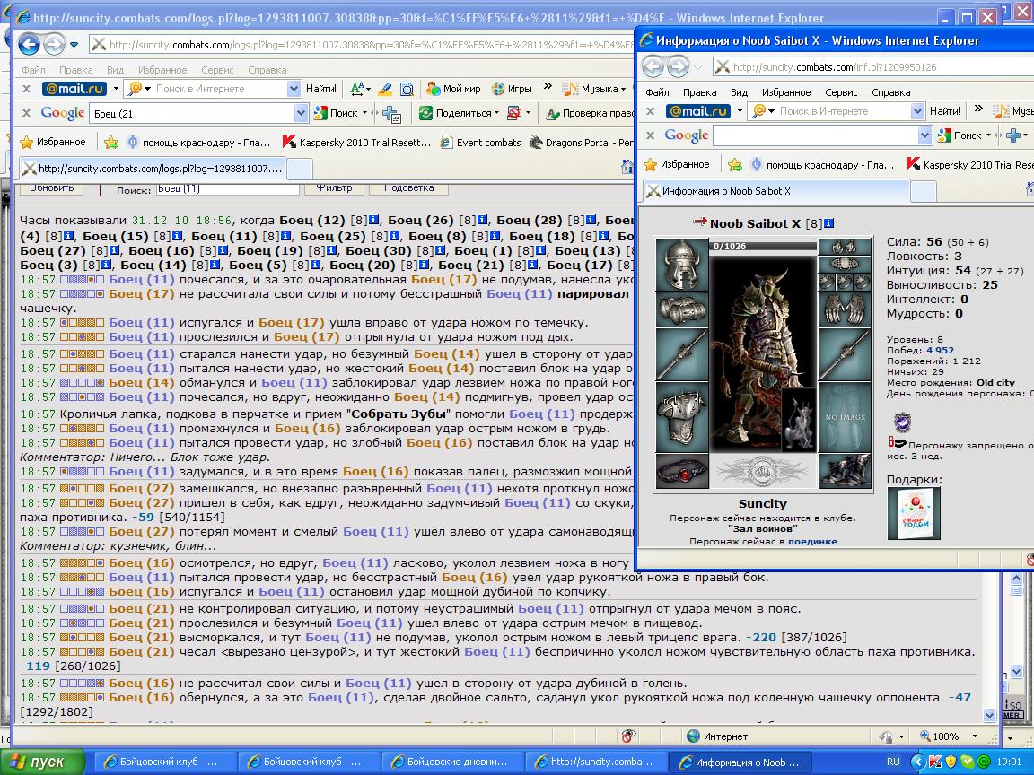The height and width of the screenshot is (775, 1034).
Task: Open the Музыка toolbar item in log window
Action: click(x=592, y=88)
